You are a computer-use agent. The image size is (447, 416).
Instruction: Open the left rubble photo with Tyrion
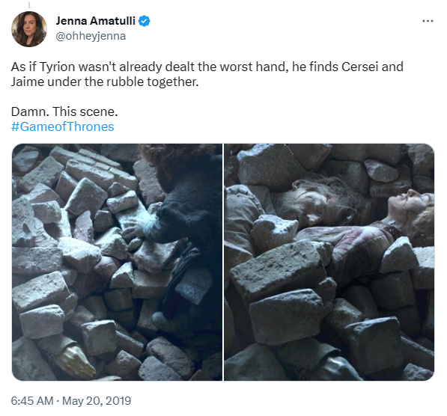point(117,262)
